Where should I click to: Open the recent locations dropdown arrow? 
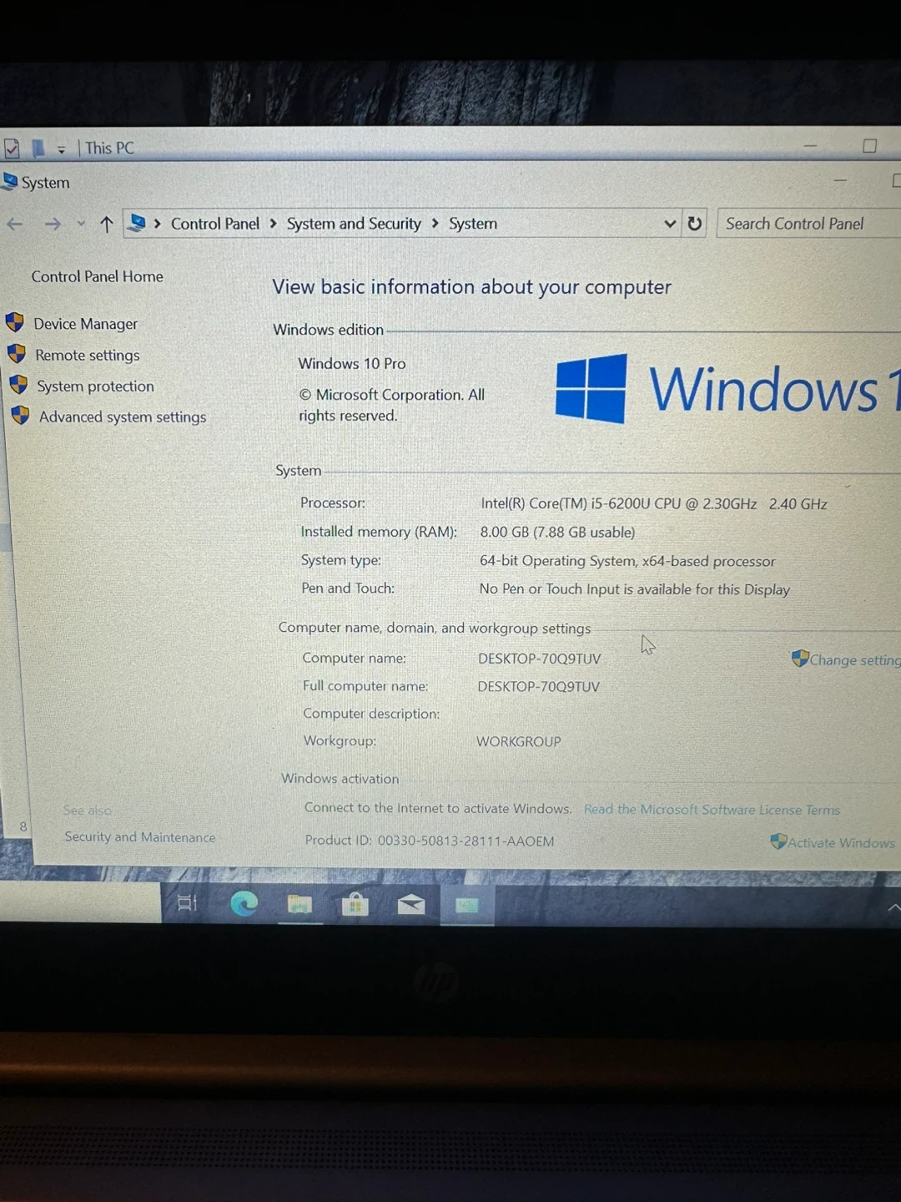point(81,224)
